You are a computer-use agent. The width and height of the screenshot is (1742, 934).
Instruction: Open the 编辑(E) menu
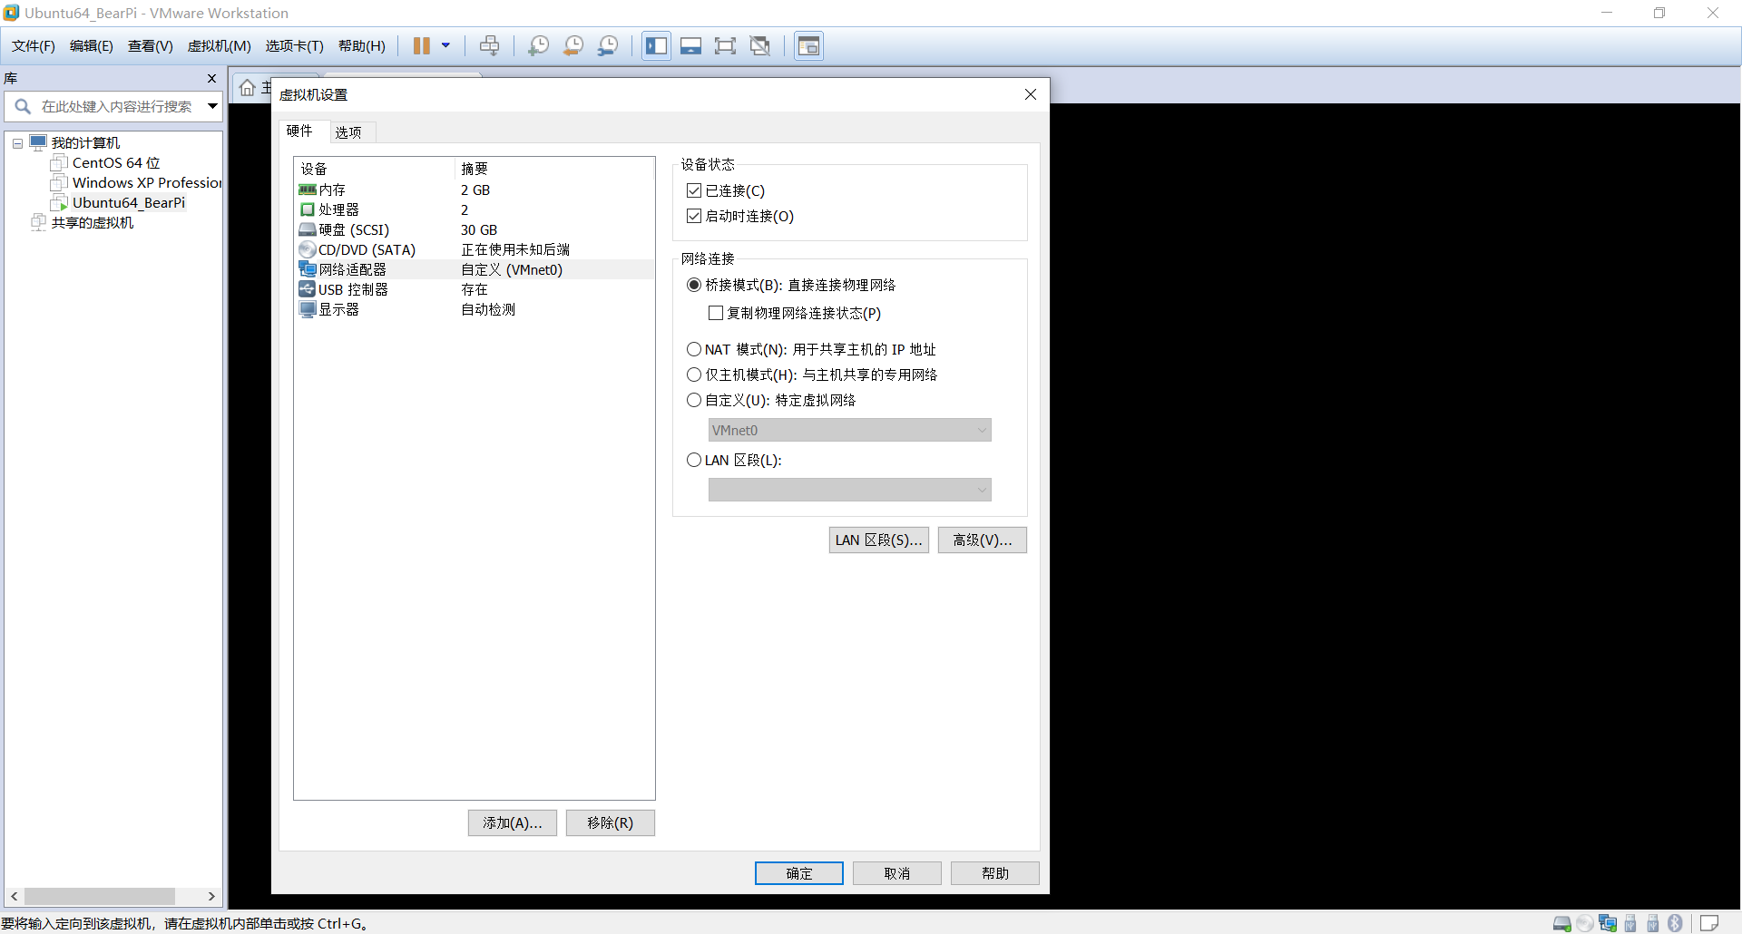click(x=92, y=46)
